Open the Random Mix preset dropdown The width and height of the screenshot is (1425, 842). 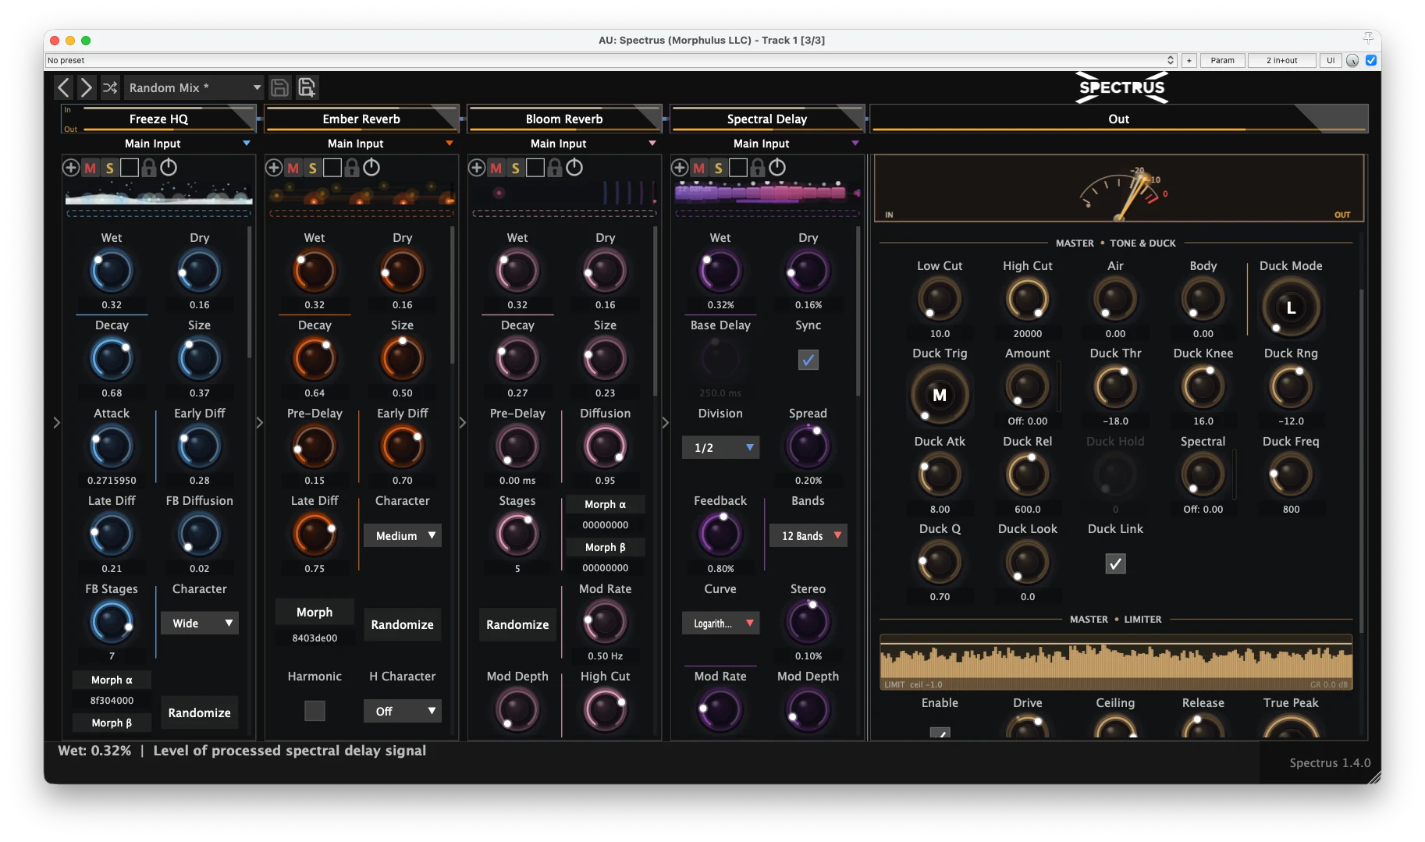tap(194, 87)
